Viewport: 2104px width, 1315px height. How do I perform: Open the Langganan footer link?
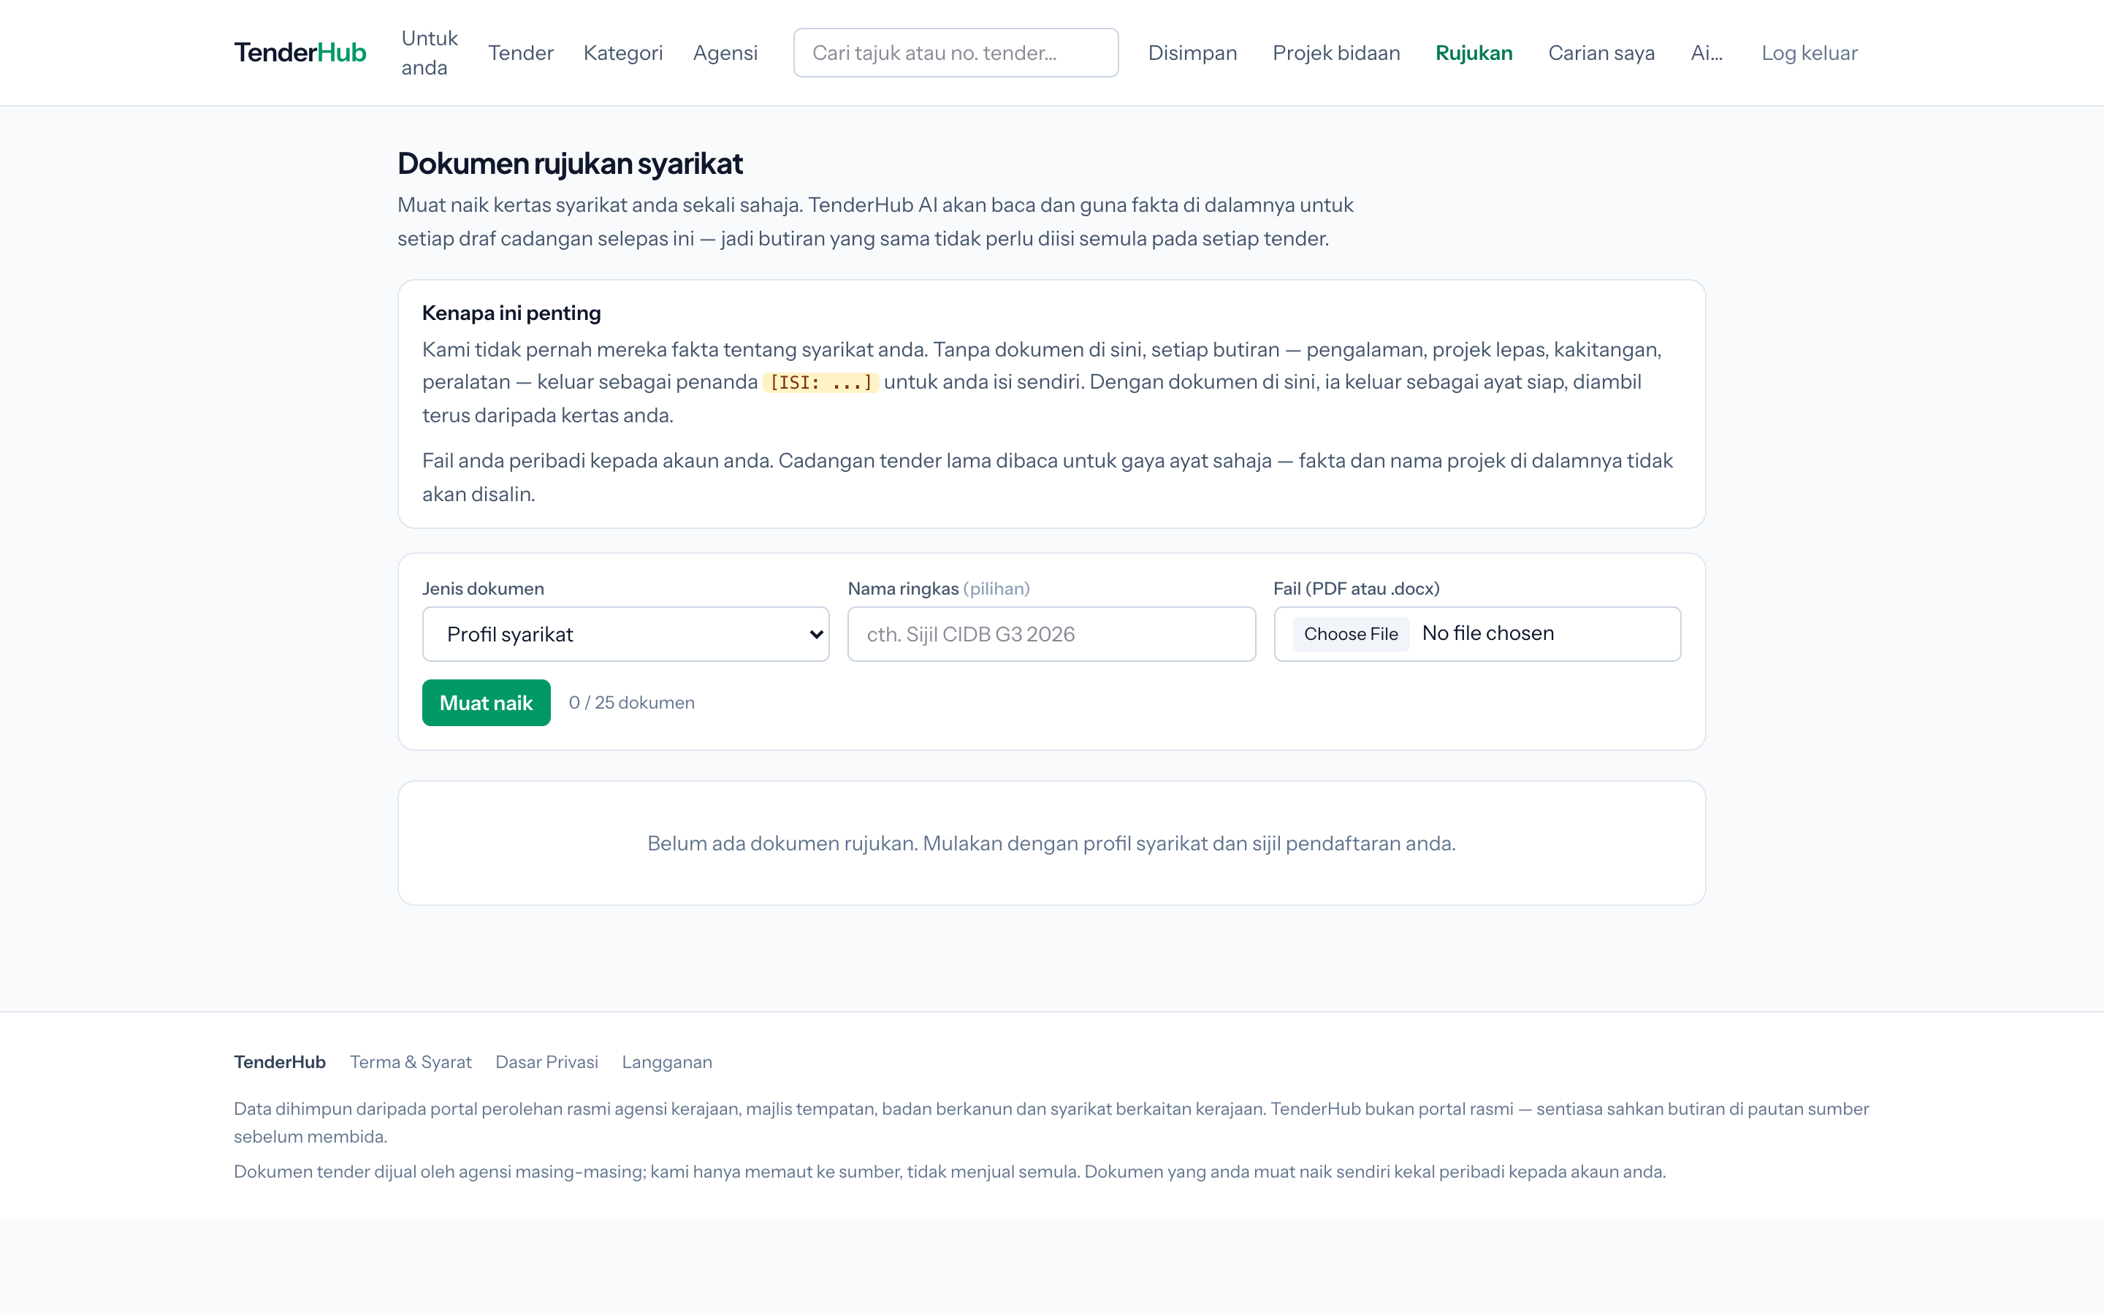667,1062
